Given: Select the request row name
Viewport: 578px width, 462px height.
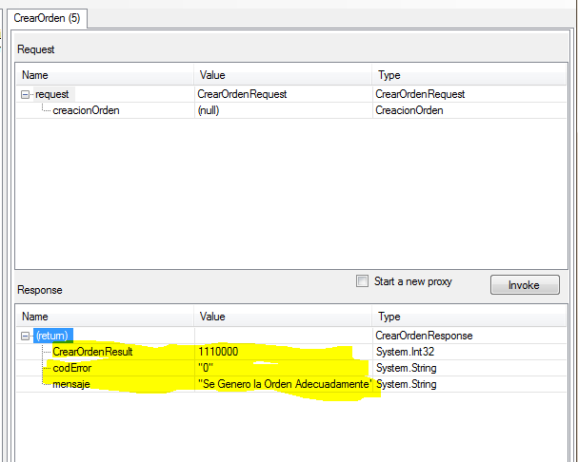Looking at the screenshot, I should coord(52,94).
